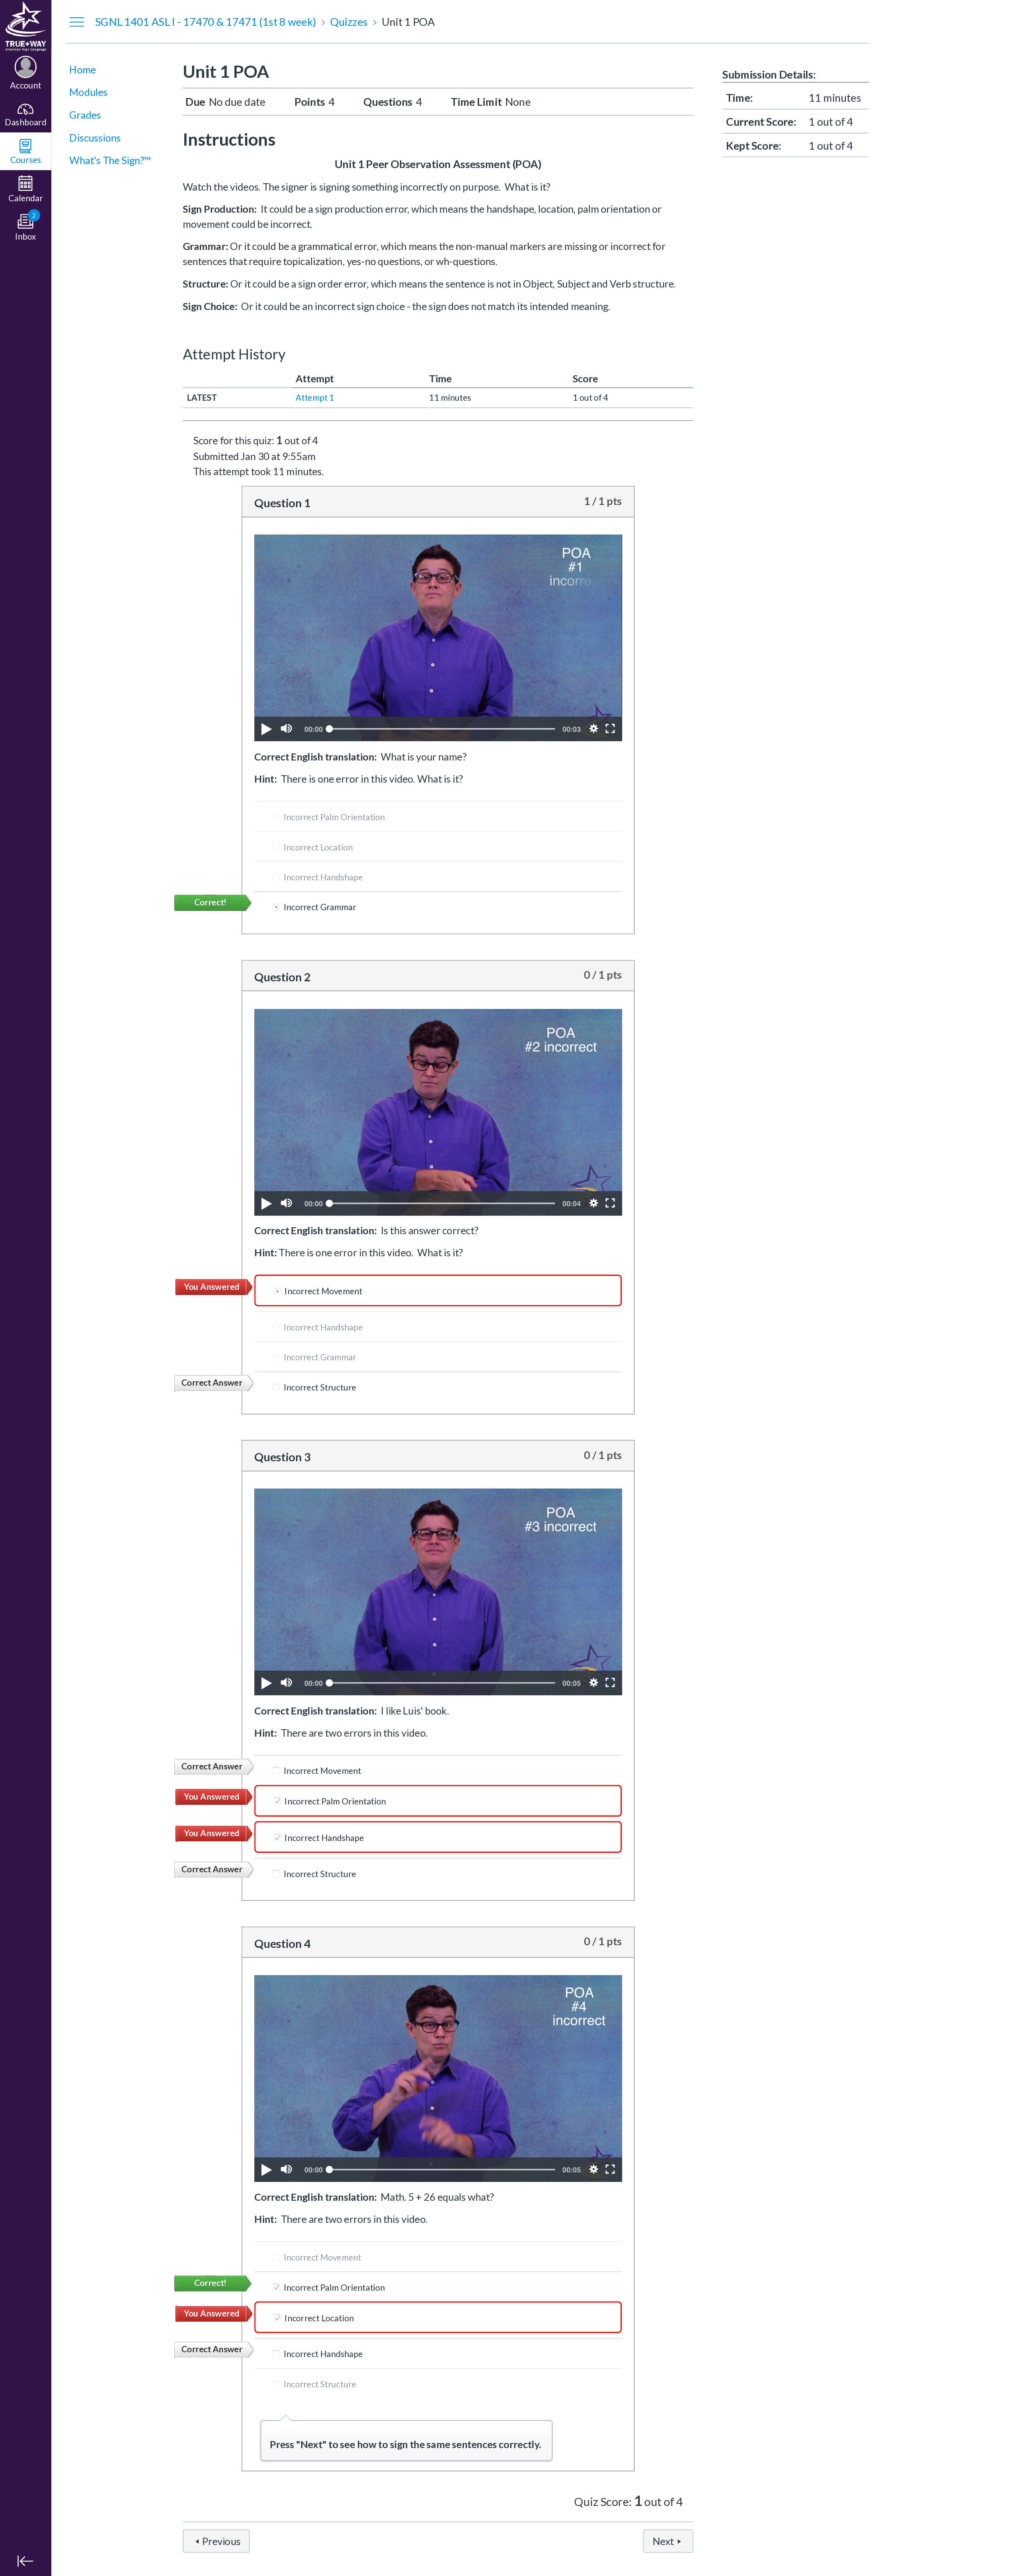Go to Quizzes breadcrumb link

click(x=348, y=22)
